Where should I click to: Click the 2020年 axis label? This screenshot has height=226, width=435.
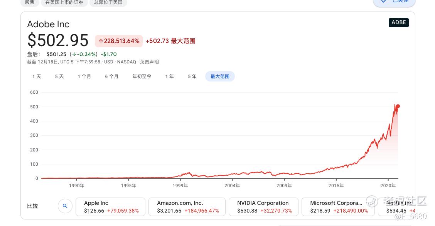pyautogui.click(x=388, y=186)
